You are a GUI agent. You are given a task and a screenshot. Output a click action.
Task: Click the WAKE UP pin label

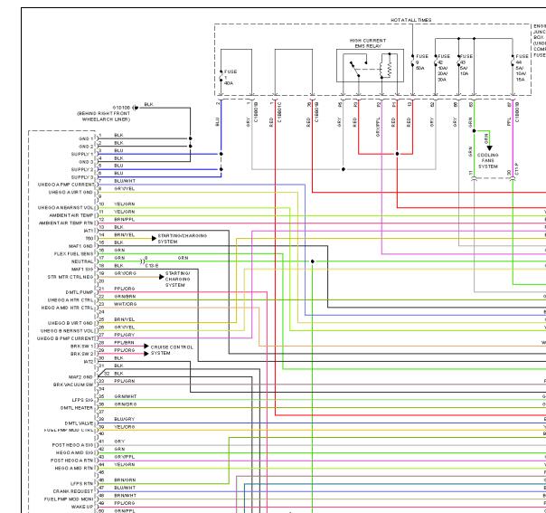click(82, 507)
